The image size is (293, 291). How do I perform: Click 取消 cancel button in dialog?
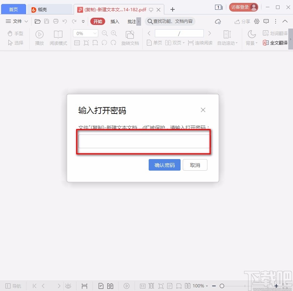(x=195, y=165)
